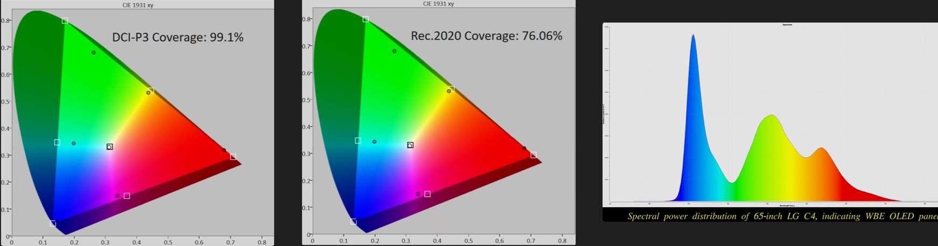Select red primary target square in Rec.2020 chart

[x=534, y=155]
